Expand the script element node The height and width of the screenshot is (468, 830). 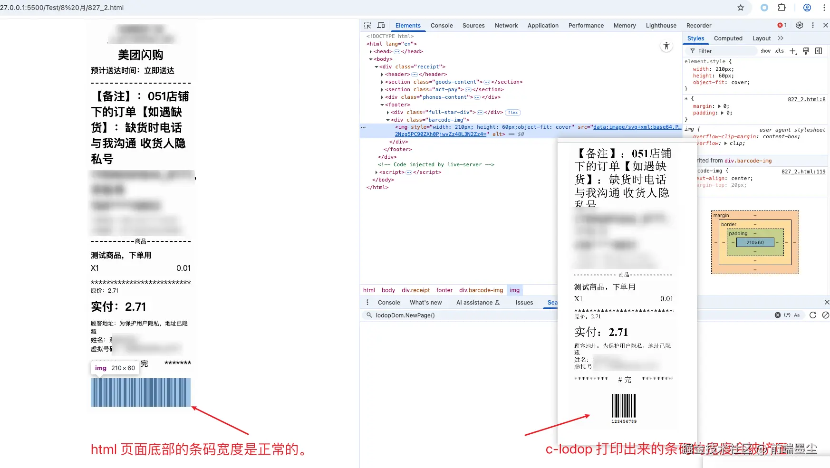click(x=376, y=172)
